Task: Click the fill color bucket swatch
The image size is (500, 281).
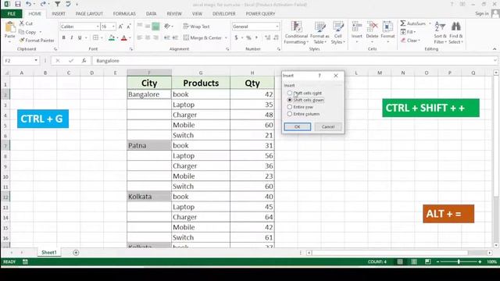Action: point(111,38)
